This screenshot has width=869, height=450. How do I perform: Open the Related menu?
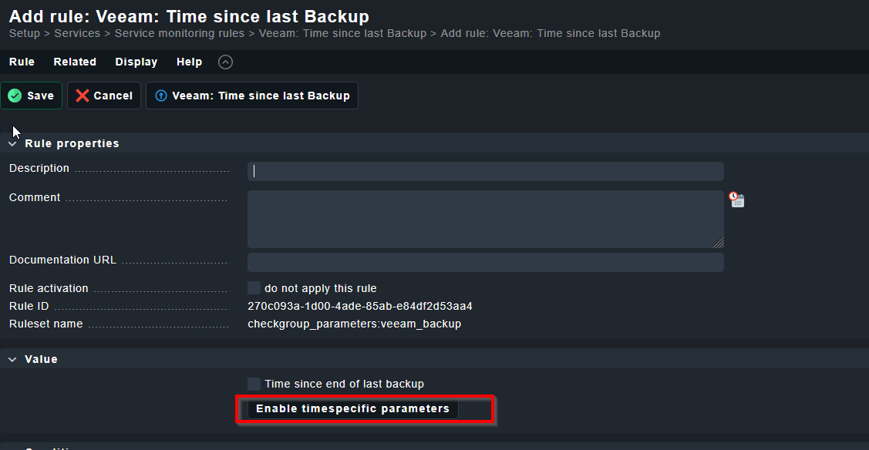[x=75, y=62]
